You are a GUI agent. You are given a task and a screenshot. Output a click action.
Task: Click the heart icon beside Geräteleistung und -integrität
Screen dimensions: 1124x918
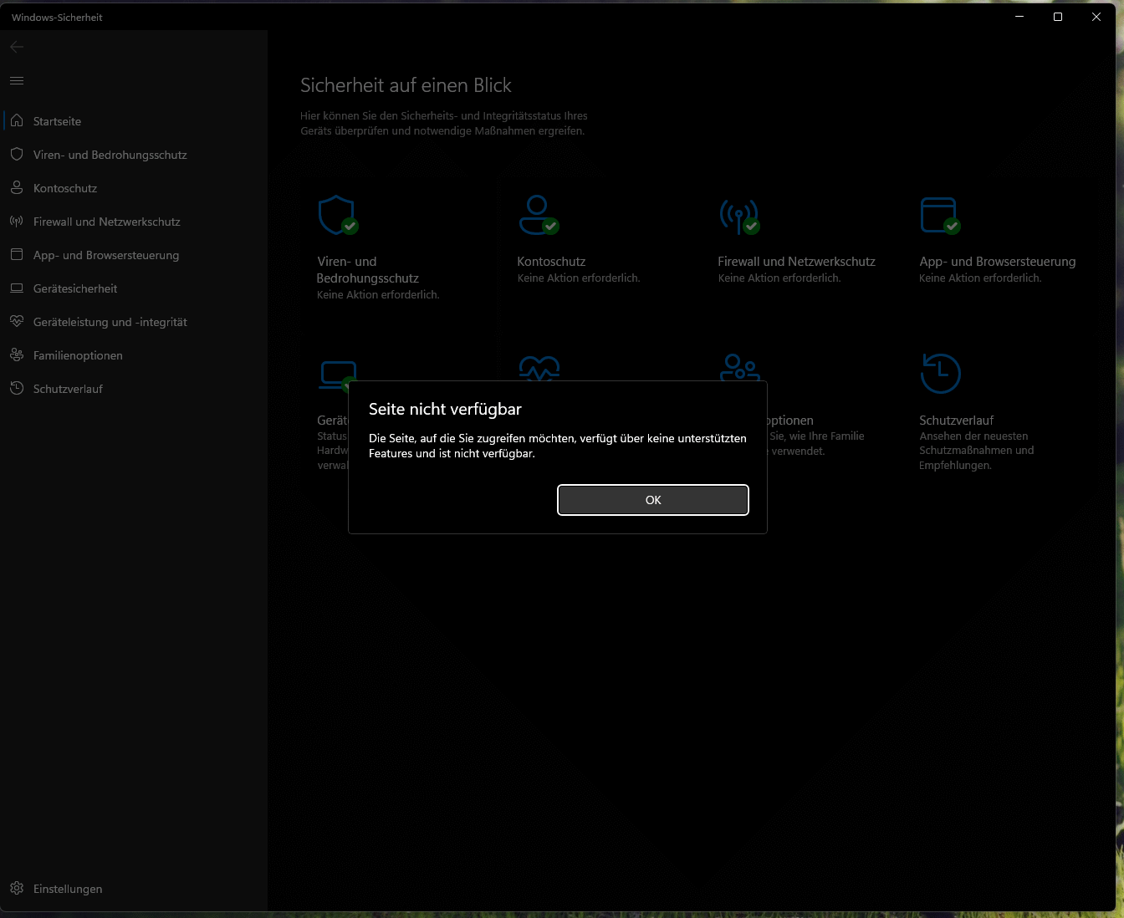coord(17,322)
